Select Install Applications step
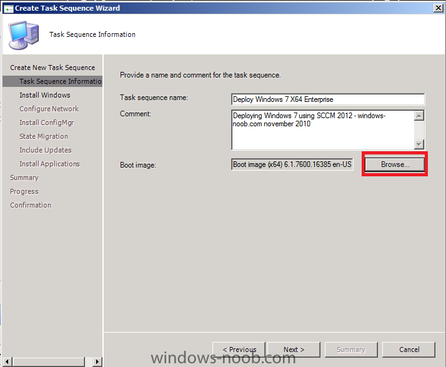Viewport: 446px width, 367px height. (x=49, y=164)
